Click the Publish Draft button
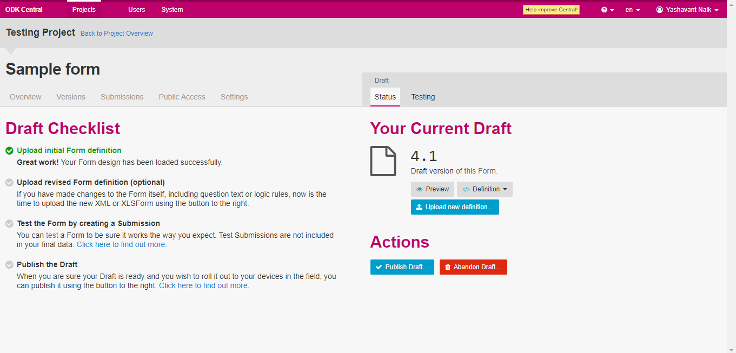 402,267
